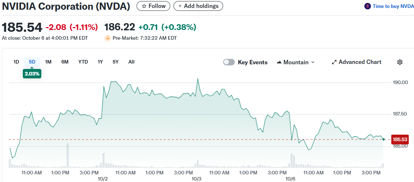Screen dimensions: 414x182
Task: Select the 1M time range tab
Action: (48, 62)
